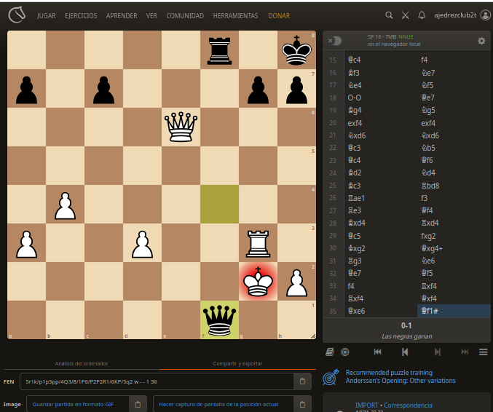Click the practice target icon
The width and height of the screenshot is (493, 412).
point(345,352)
